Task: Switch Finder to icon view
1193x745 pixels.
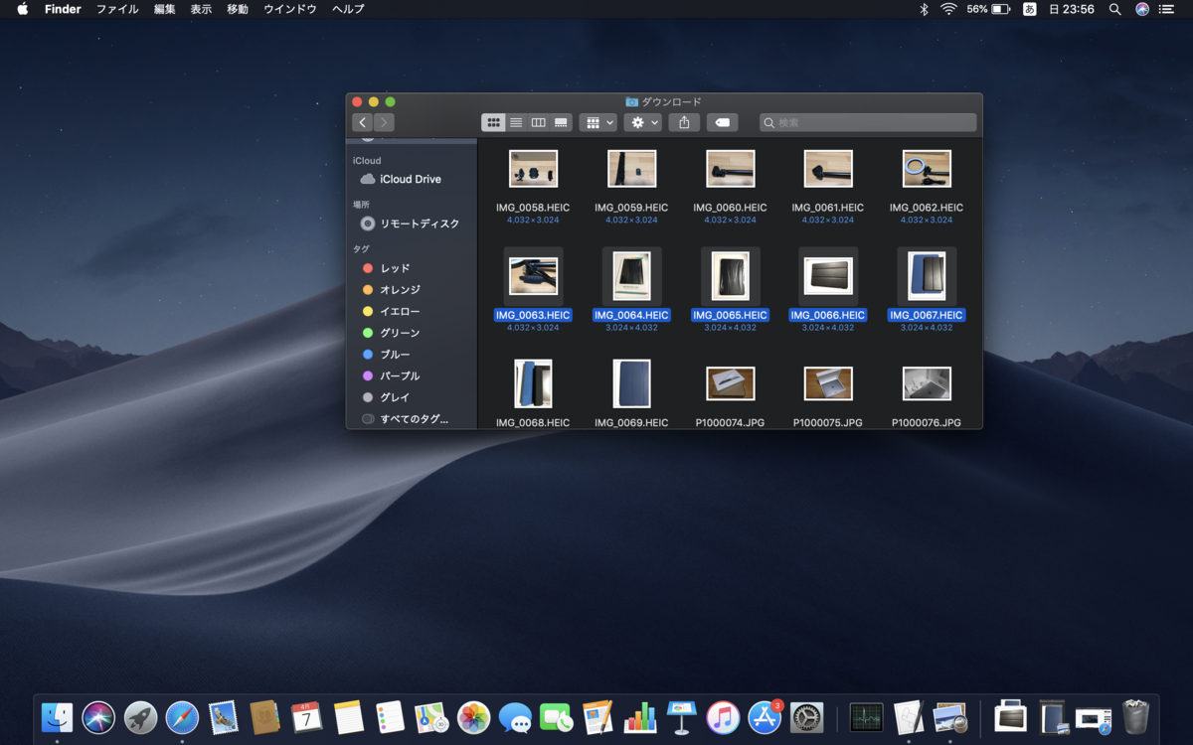Action: pos(493,122)
